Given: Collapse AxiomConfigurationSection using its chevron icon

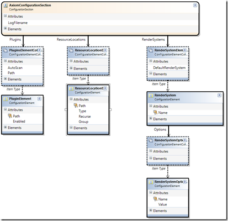Looking at the screenshot, I should 195,5.
